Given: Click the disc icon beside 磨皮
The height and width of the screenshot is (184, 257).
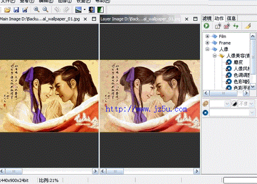Looking at the screenshot, I should pos(229,62).
